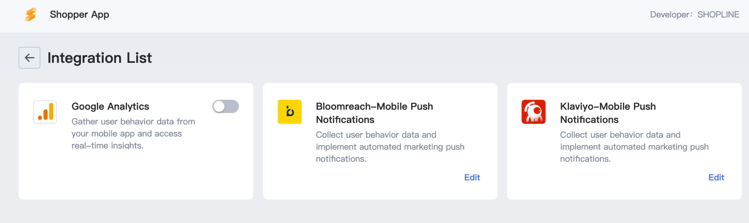Click the red Klaviyo integration icon

coord(533,112)
